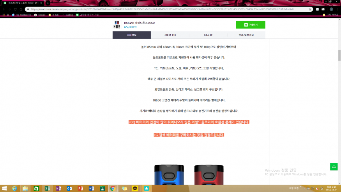Open the 반품/교환정보 tab

click(246, 35)
